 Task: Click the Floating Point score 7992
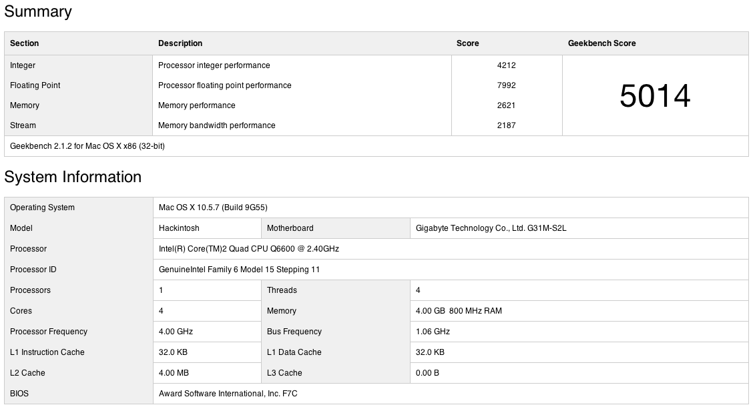point(506,85)
